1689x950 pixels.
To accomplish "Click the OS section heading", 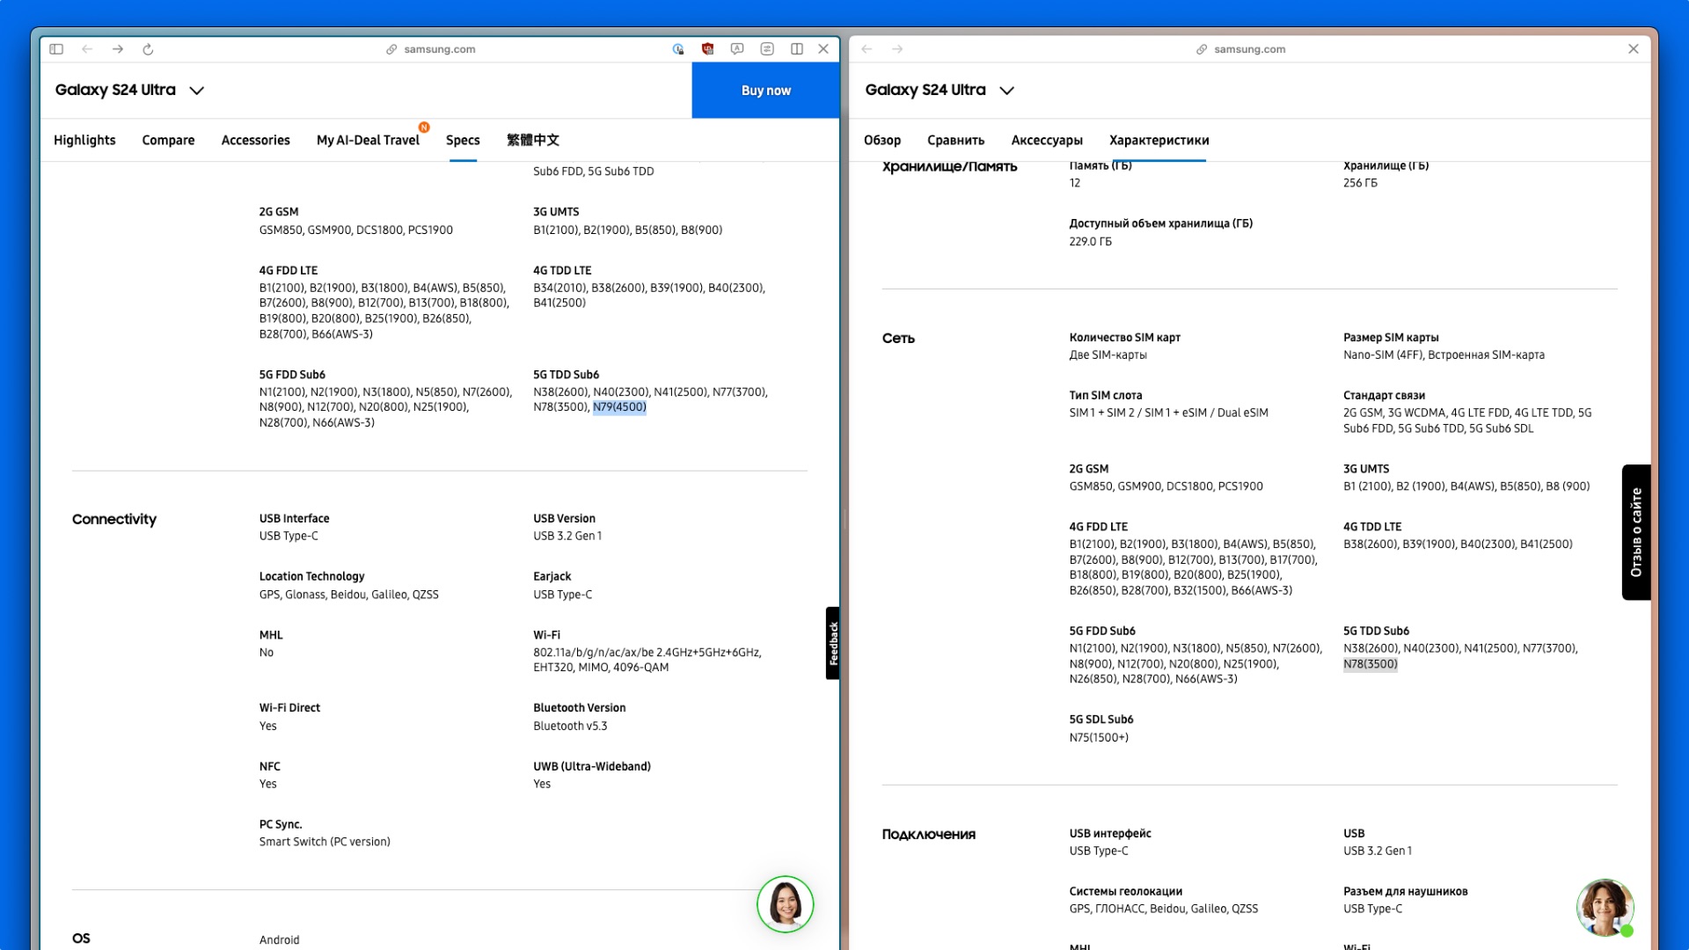I will (81, 939).
